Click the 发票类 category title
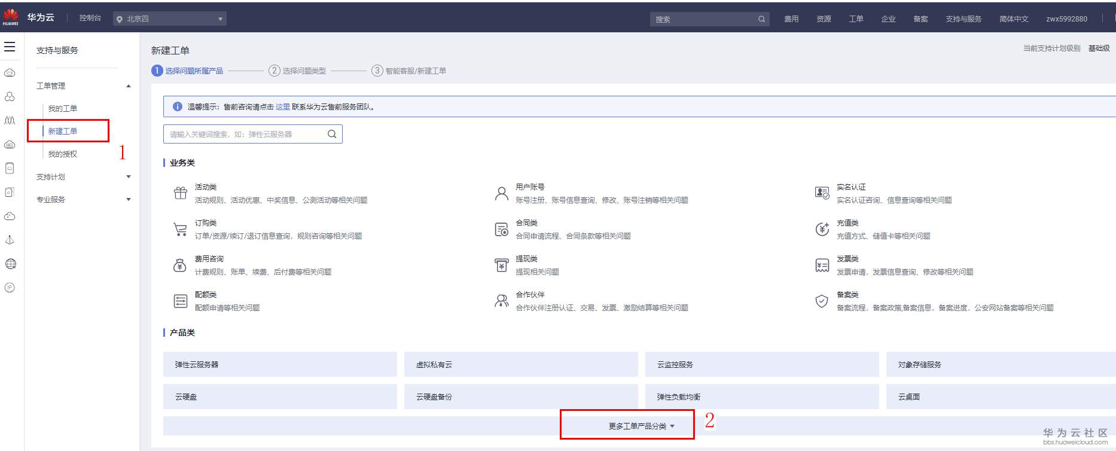Image resolution: width=1116 pixels, height=451 pixels. (847, 259)
